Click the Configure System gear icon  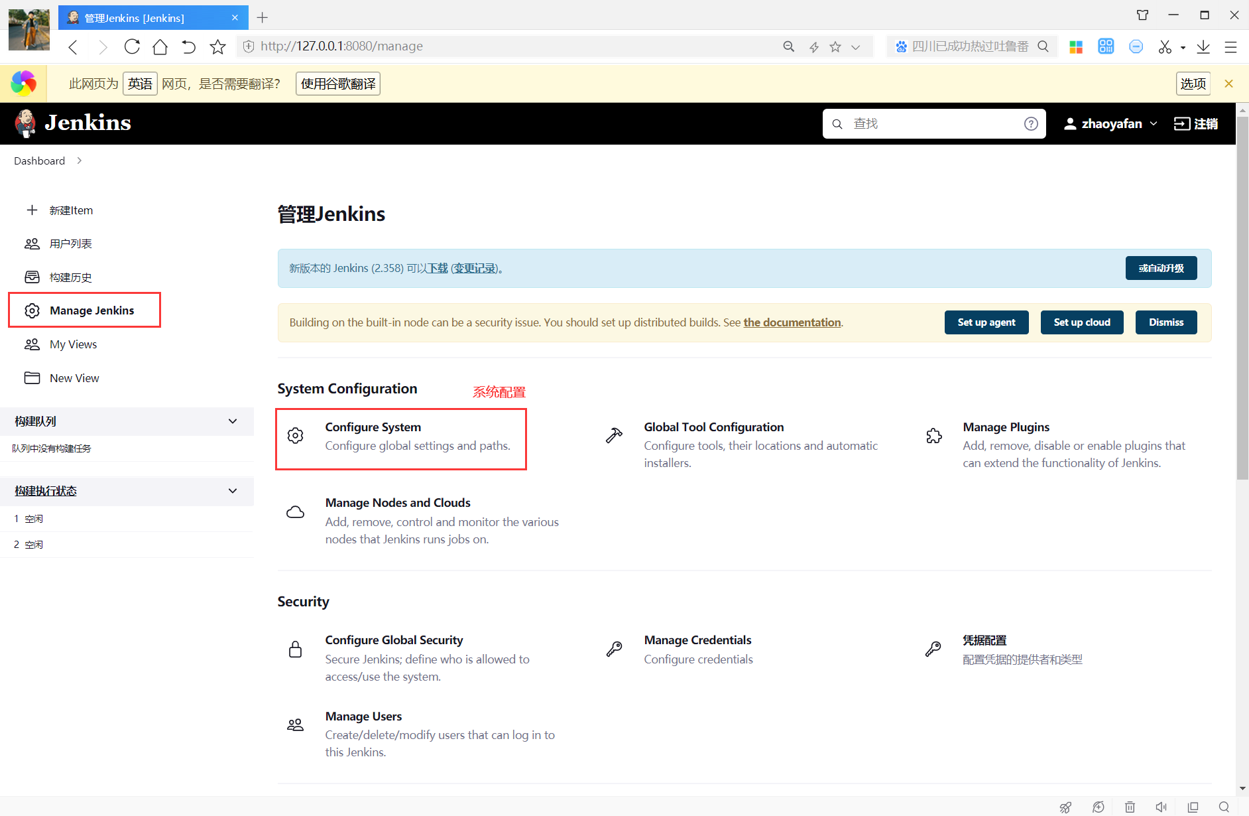point(296,435)
